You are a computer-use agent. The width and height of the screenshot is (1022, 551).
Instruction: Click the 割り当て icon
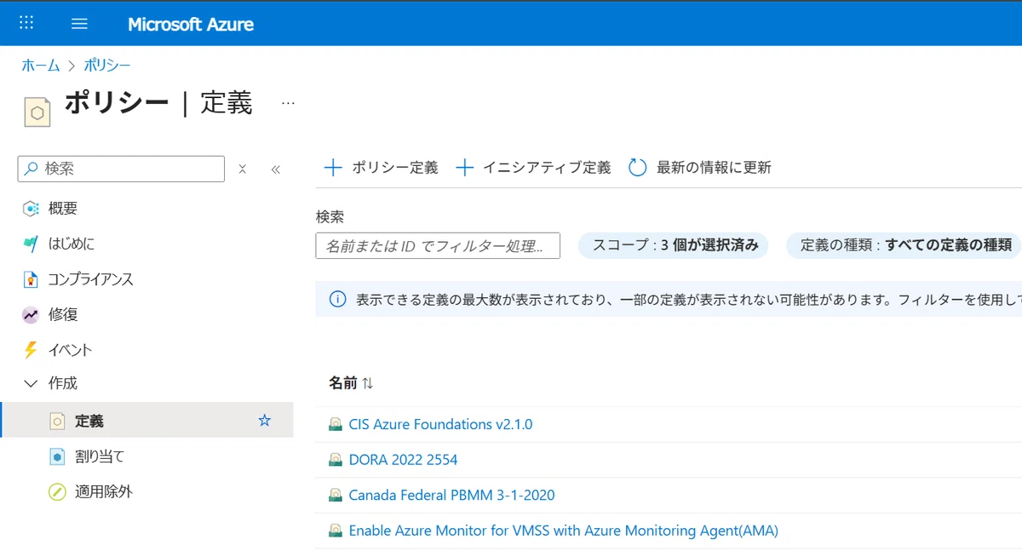click(57, 456)
